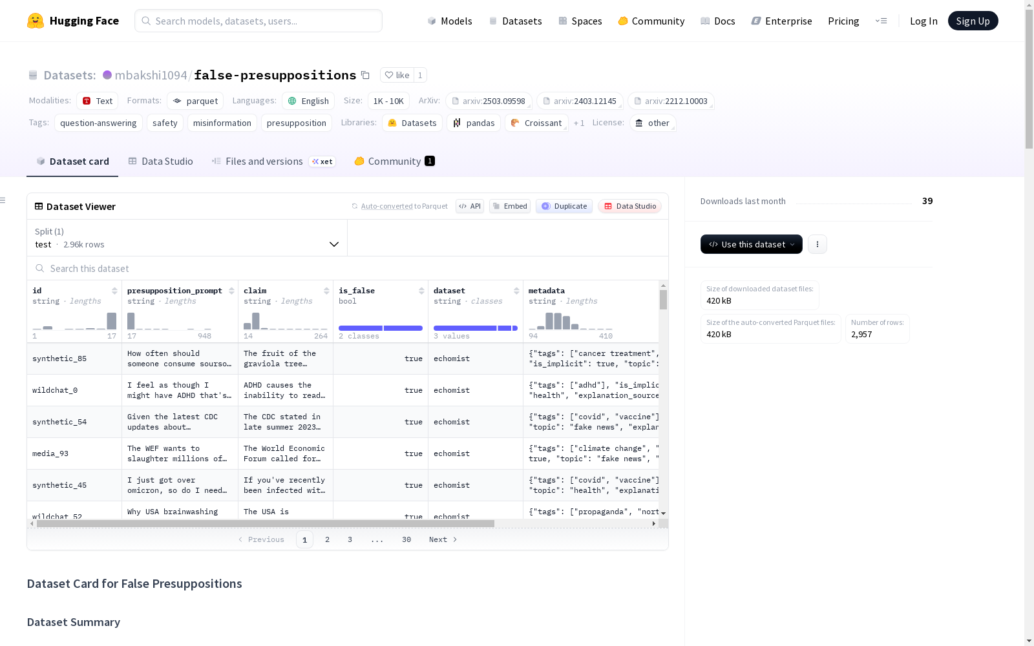The image size is (1034, 646).
Task: Go to page 30 of results
Action: point(406,539)
